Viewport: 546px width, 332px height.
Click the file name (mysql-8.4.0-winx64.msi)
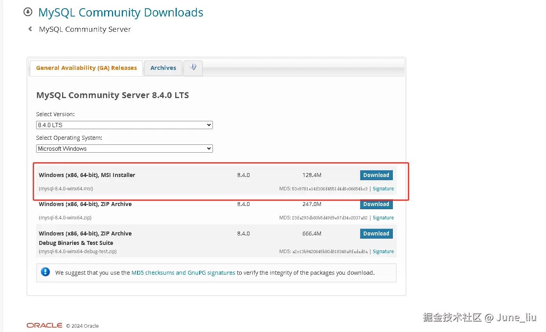tap(66, 189)
